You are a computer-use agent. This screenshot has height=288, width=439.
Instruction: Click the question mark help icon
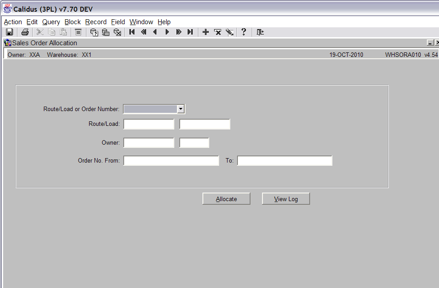tap(244, 32)
